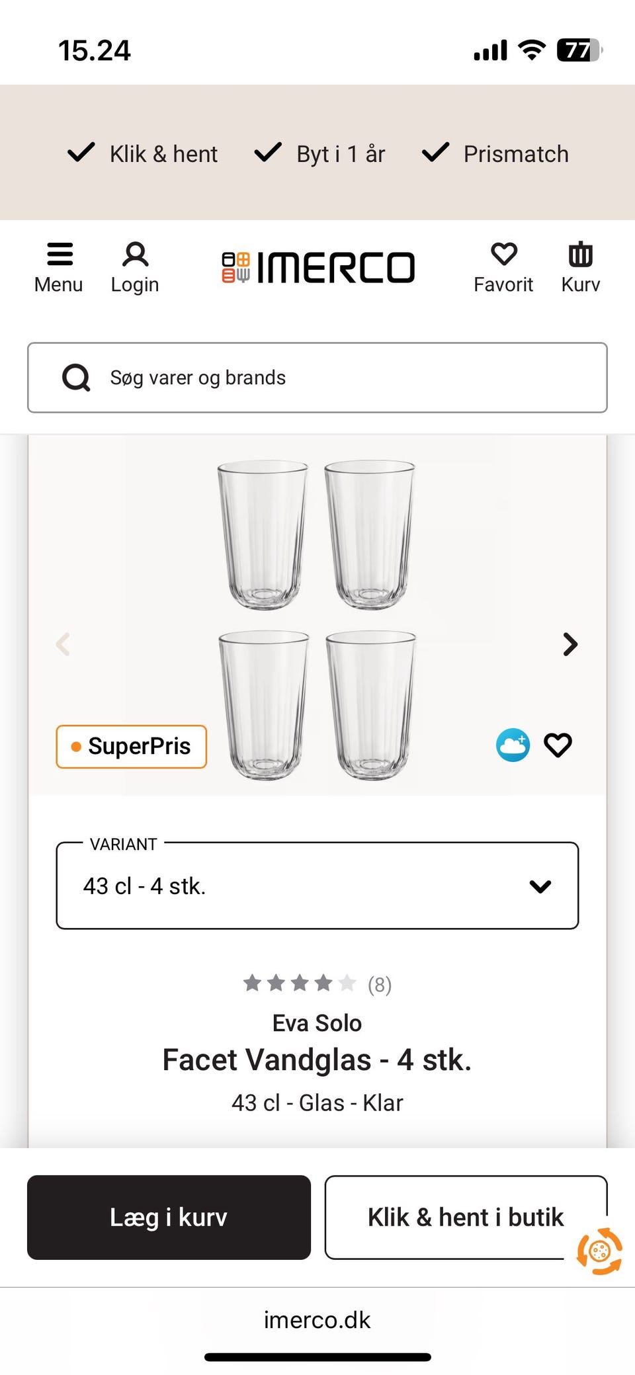Tap the Login profile icon

click(x=135, y=267)
